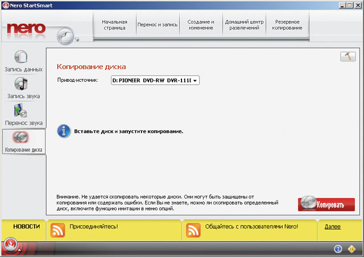This screenshot has width=364, height=258.
Task: Select the Перенос звука audio ripping icon
Action: click(20, 110)
